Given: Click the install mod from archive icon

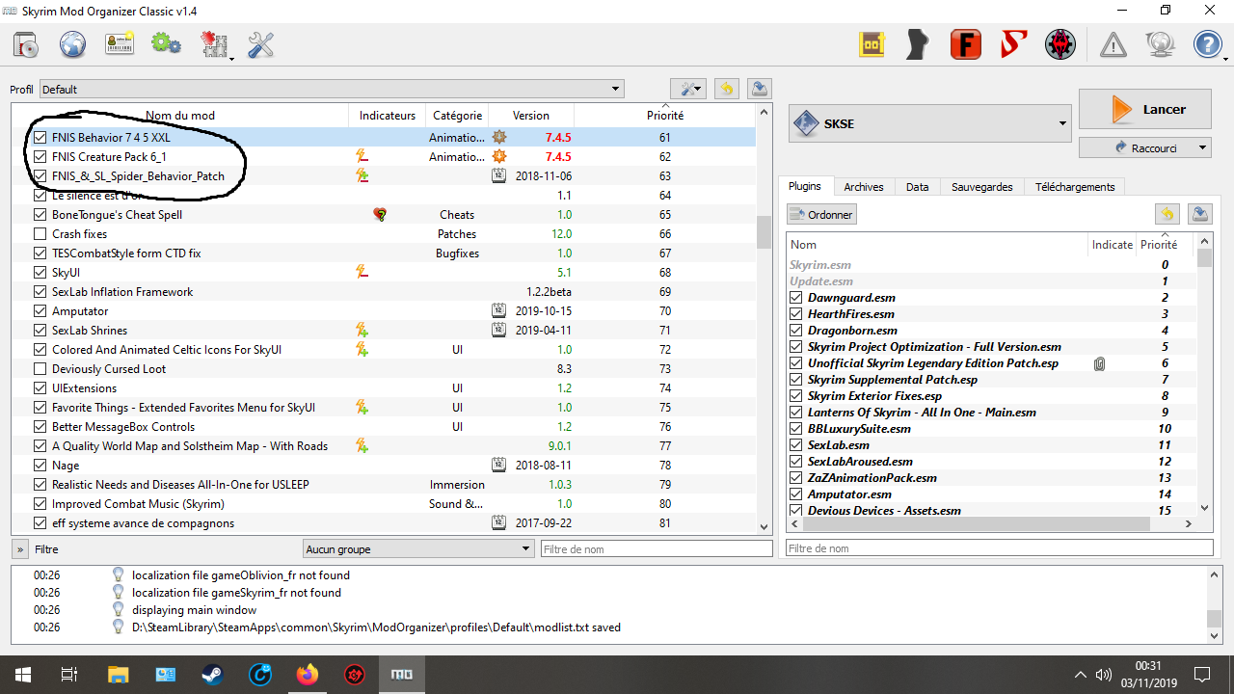Looking at the screenshot, I should pyautogui.click(x=26, y=44).
